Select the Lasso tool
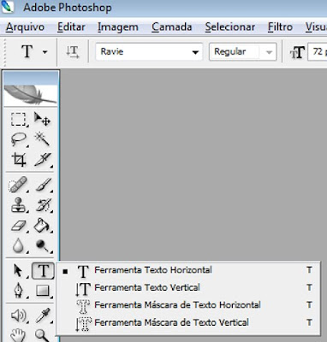The height and width of the screenshot is (342, 327). click(x=19, y=139)
